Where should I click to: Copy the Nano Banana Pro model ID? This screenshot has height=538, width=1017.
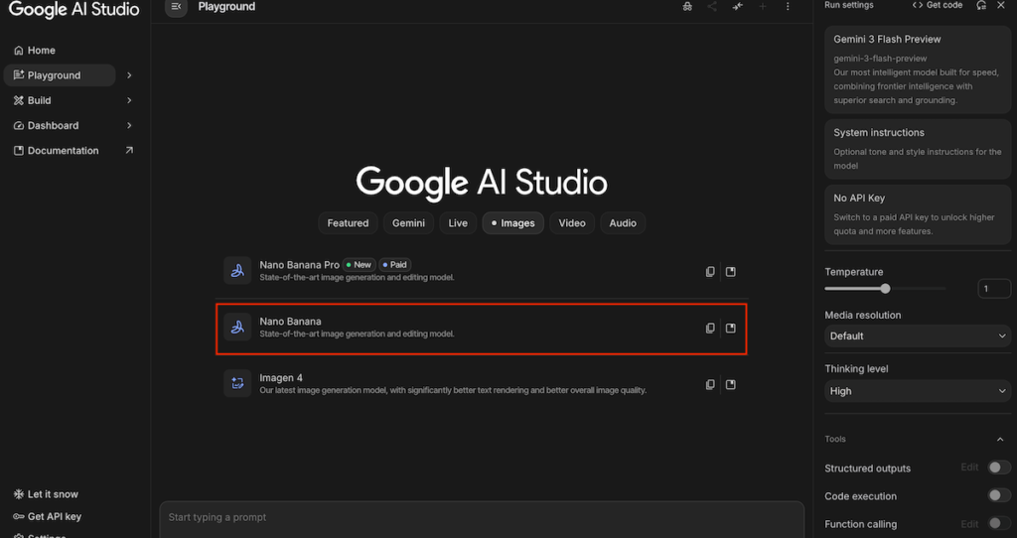pyautogui.click(x=710, y=272)
